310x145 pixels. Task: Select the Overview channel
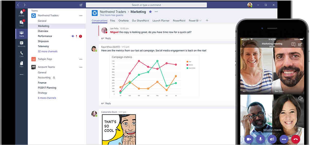pos(43,31)
